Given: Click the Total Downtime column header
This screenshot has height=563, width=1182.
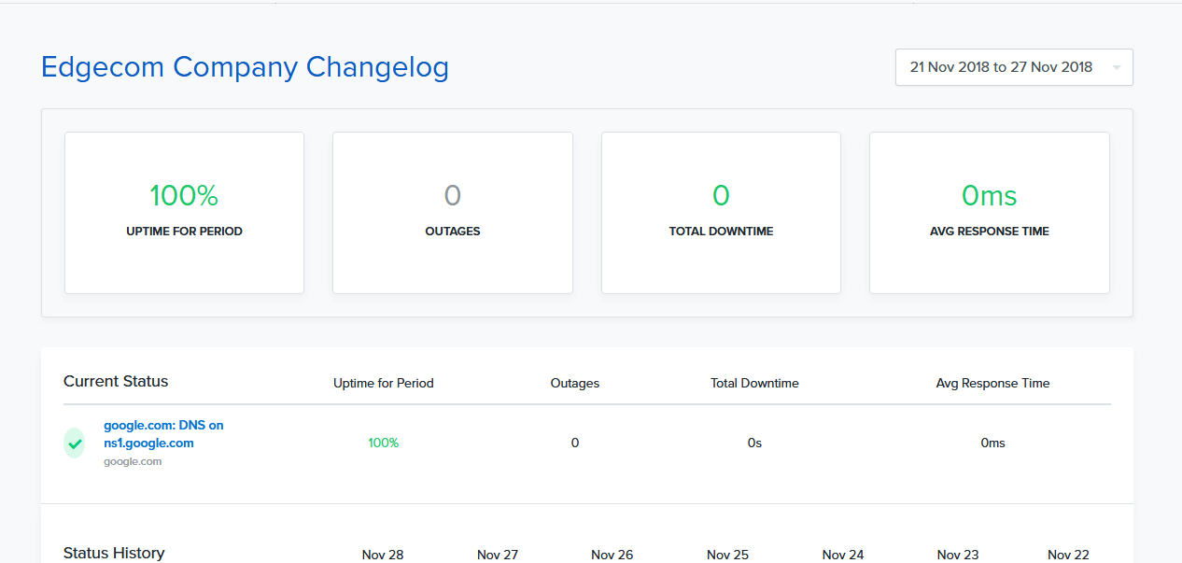Looking at the screenshot, I should pos(754,383).
